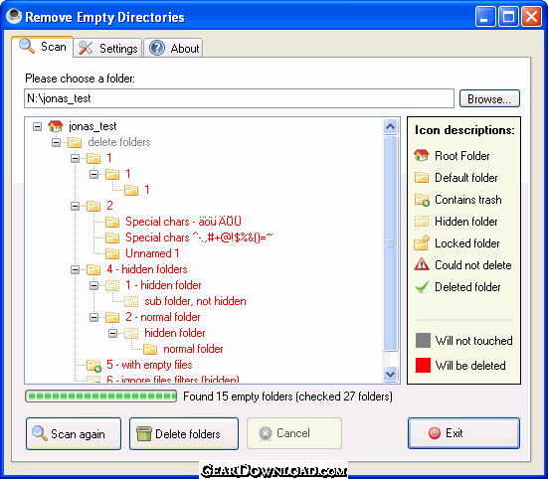Click folder icon of 'Special chars ^-.,#+@!$%&()=~'

click(x=112, y=238)
